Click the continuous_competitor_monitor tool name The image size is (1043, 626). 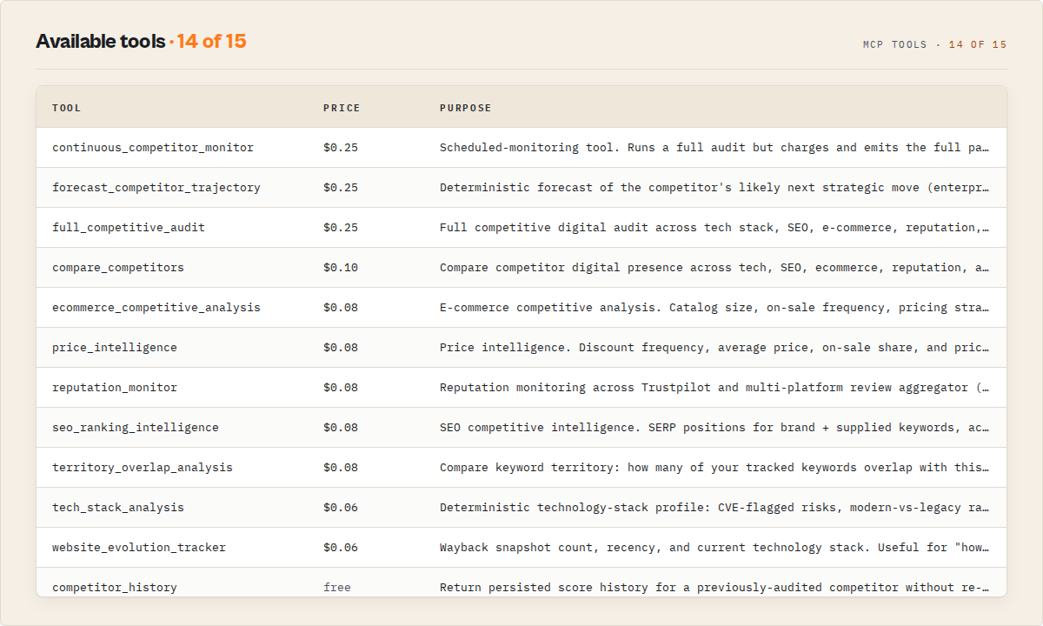tap(153, 148)
